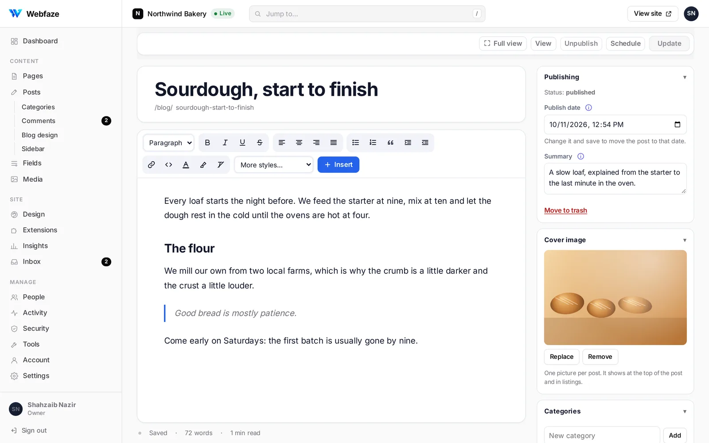709x443 pixels.
Task: Open the calendar picker for publish date
Action: pyautogui.click(x=677, y=124)
